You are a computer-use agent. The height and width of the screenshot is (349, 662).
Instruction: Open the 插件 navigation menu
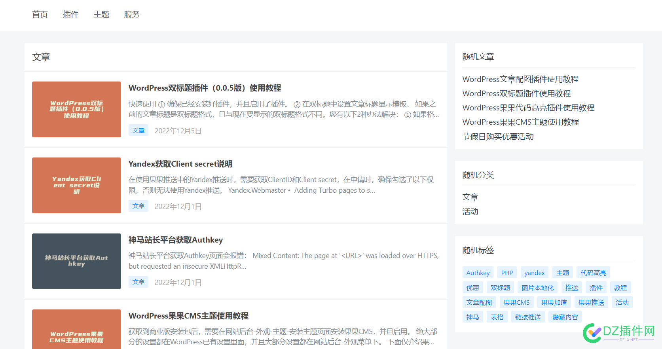point(70,15)
